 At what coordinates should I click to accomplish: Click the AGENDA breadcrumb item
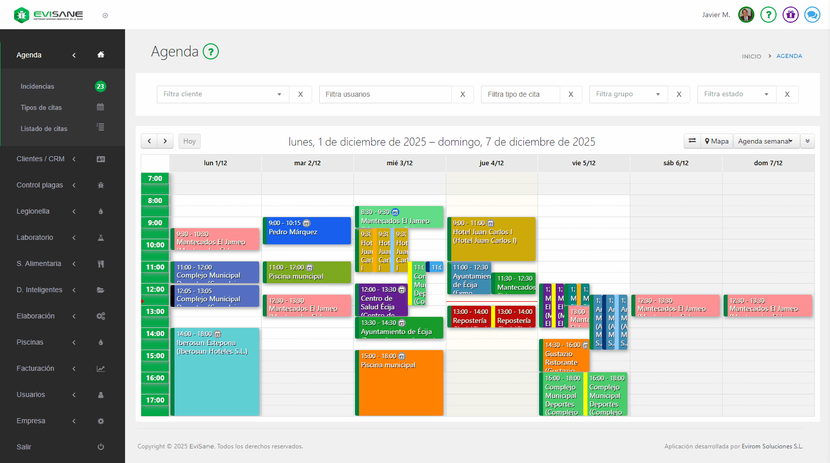pyautogui.click(x=789, y=56)
